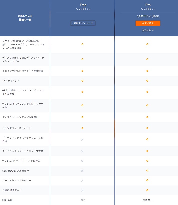Click Free circle for リサイズ/移動/コピー row
Image resolution: width=178 pixels, height=205 pixels.
click(82, 44)
